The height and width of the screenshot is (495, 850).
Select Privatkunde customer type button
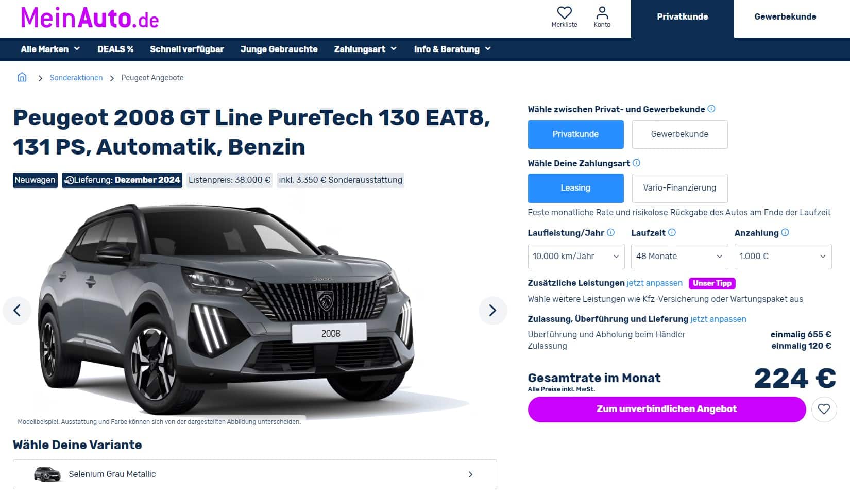575,134
